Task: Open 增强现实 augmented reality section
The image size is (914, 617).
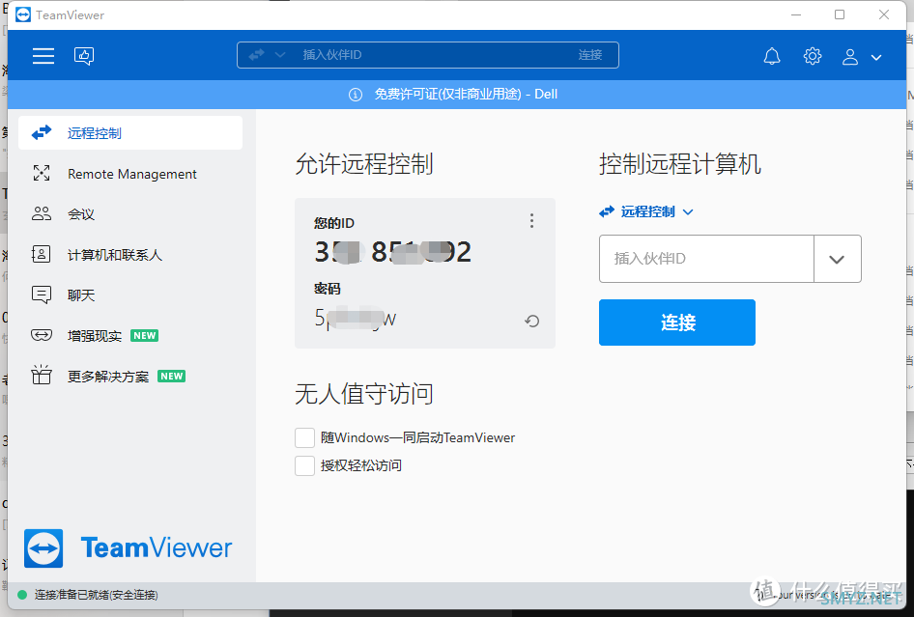Action: point(130,336)
